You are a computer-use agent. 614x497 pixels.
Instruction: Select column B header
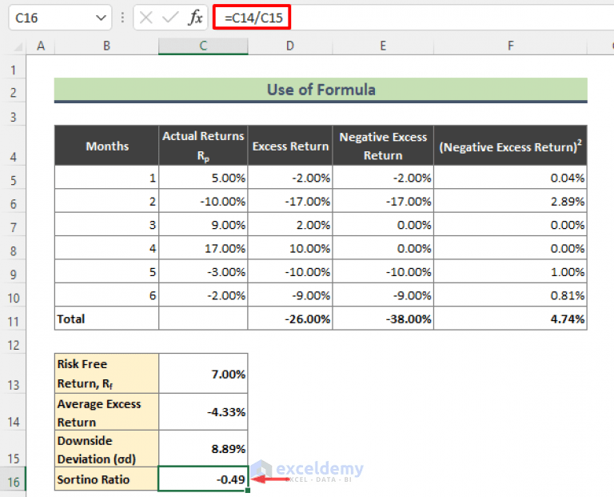[x=106, y=46]
